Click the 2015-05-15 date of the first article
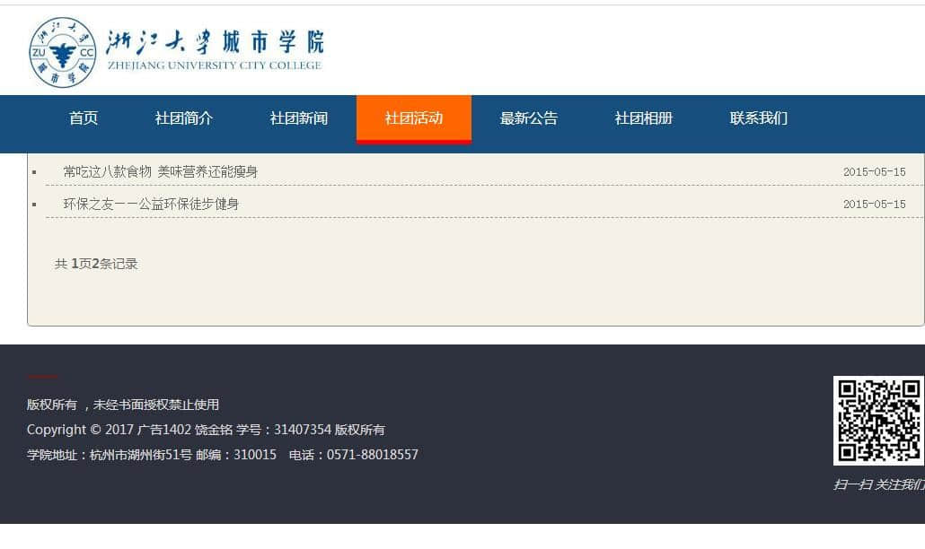 click(874, 172)
